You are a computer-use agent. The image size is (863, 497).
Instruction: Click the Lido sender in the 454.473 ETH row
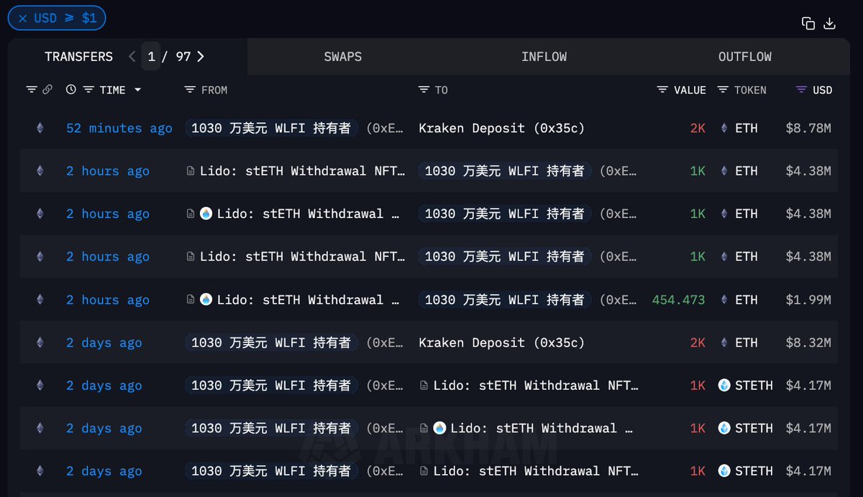click(x=309, y=300)
